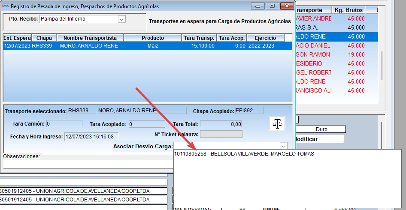
Task: Click the Tara Camión input field
Action: [x=64, y=124]
